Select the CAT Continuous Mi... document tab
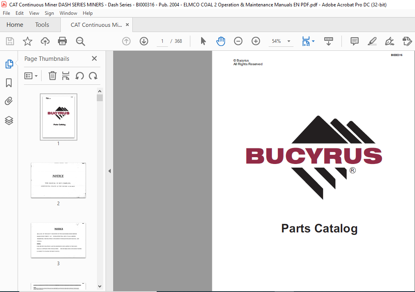Image resolution: width=415 pixels, height=292 pixels. pyautogui.click(x=96, y=25)
